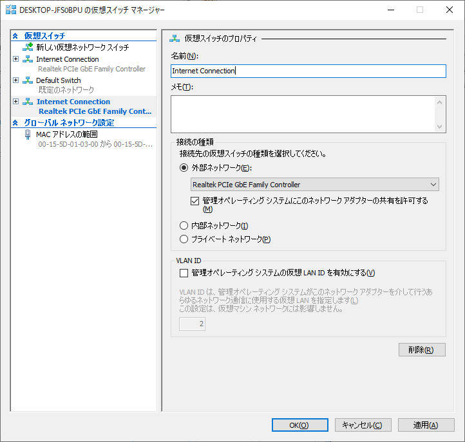Screen dimensions: 465x442
Task: Click the 仮想スイッチ section header
Action: click(x=44, y=36)
